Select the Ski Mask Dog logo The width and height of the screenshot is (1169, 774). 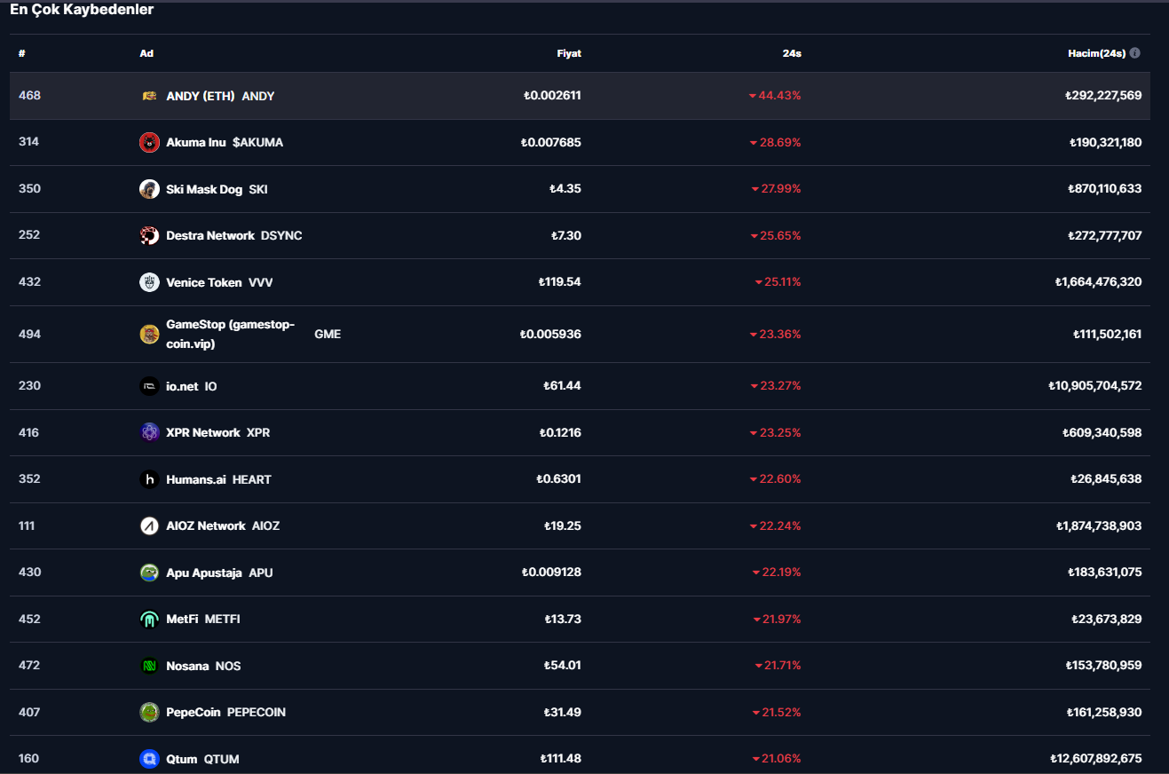tap(149, 189)
